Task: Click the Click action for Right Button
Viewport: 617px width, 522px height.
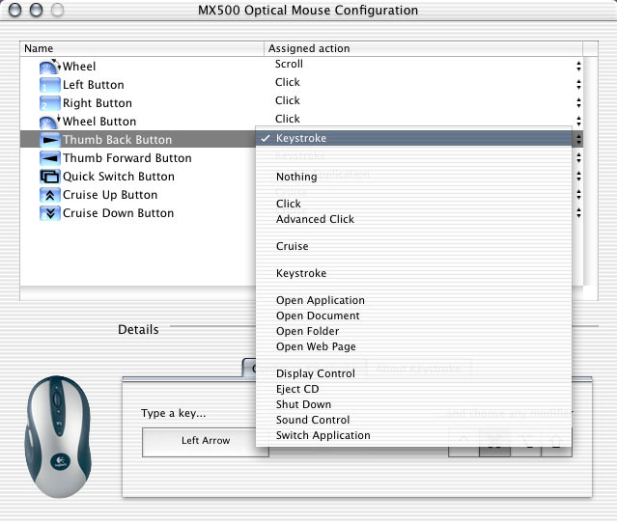Action: (x=287, y=100)
